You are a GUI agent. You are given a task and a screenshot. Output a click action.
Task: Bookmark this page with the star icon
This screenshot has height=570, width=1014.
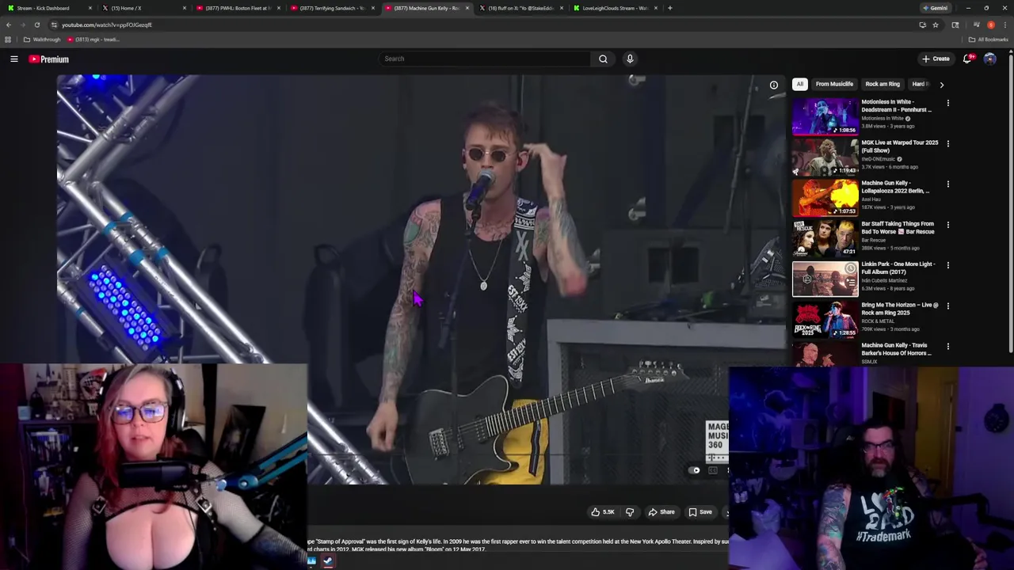pos(936,25)
